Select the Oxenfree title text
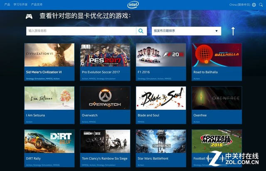The height and width of the screenshot is (171, 266). tap(200, 116)
